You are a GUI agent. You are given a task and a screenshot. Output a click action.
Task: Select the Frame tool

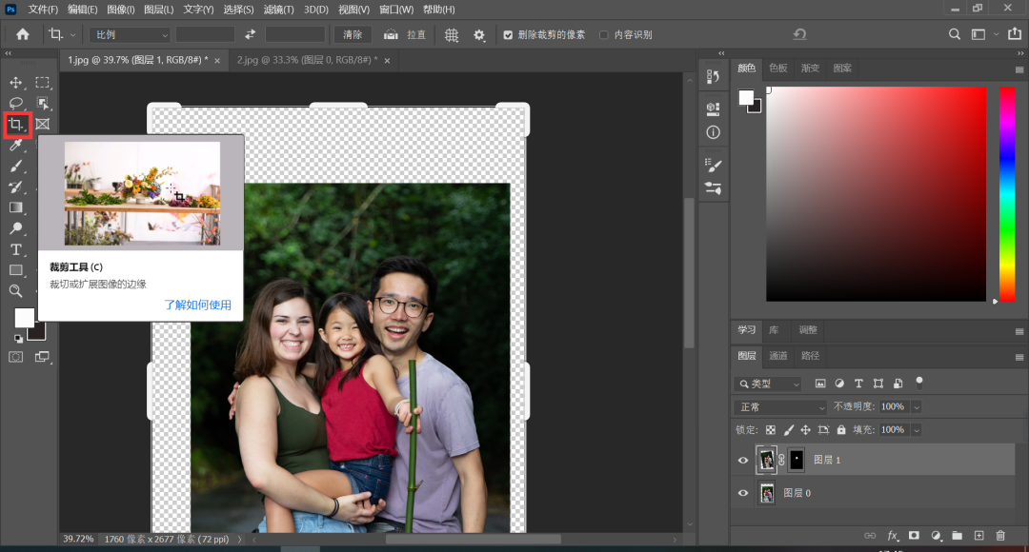coord(43,124)
